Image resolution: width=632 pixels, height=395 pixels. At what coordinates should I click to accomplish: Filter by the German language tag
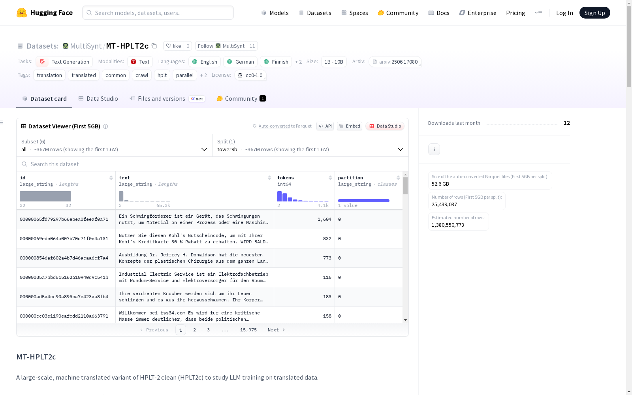241,62
